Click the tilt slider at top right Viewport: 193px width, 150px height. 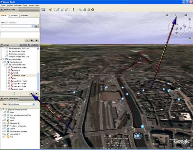tap(176, 15)
